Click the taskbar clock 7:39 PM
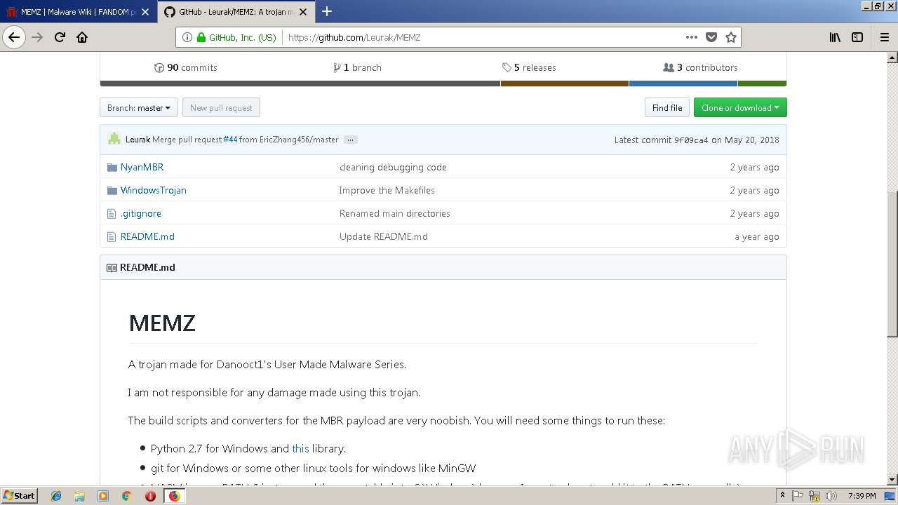Viewport: 898px width, 505px height. click(x=862, y=496)
